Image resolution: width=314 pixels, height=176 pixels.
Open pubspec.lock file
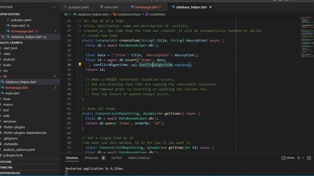coord(13,155)
